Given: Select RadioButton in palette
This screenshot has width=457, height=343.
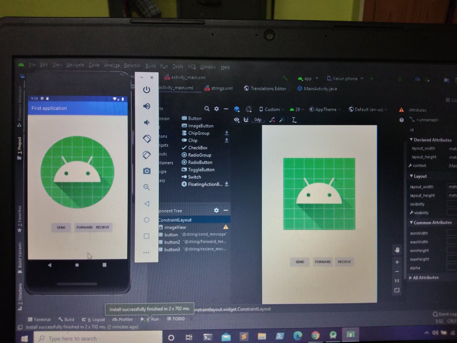Looking at the screenshot, I should pos(197,162).
